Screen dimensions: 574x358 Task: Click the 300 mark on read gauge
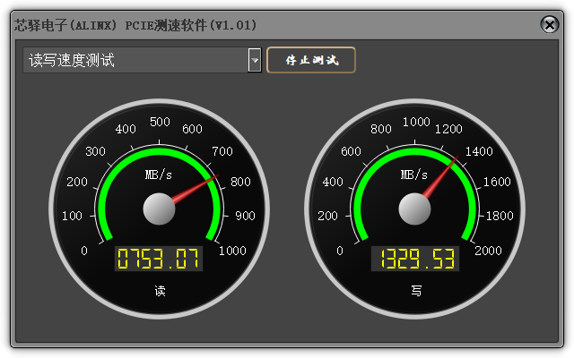tap(95, 151)
